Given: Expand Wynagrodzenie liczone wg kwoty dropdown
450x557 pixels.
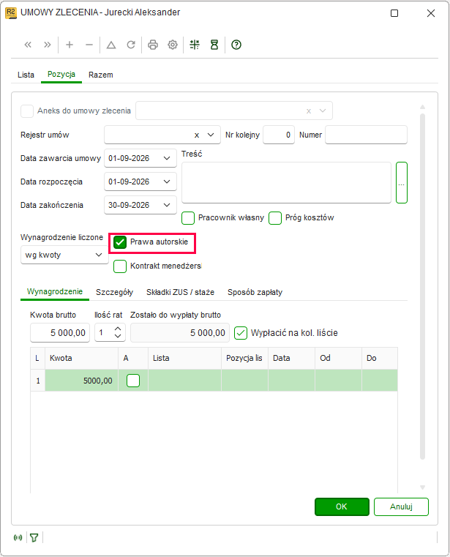Looking at the screenshot, I should [x=99, y=255].
